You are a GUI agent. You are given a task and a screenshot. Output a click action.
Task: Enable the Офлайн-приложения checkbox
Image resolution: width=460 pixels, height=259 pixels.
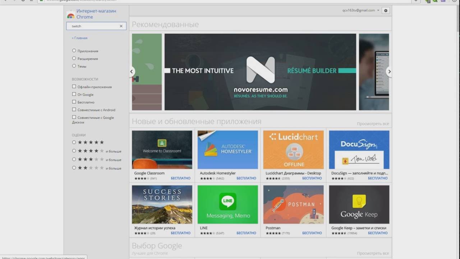click(x=74, y=87)
